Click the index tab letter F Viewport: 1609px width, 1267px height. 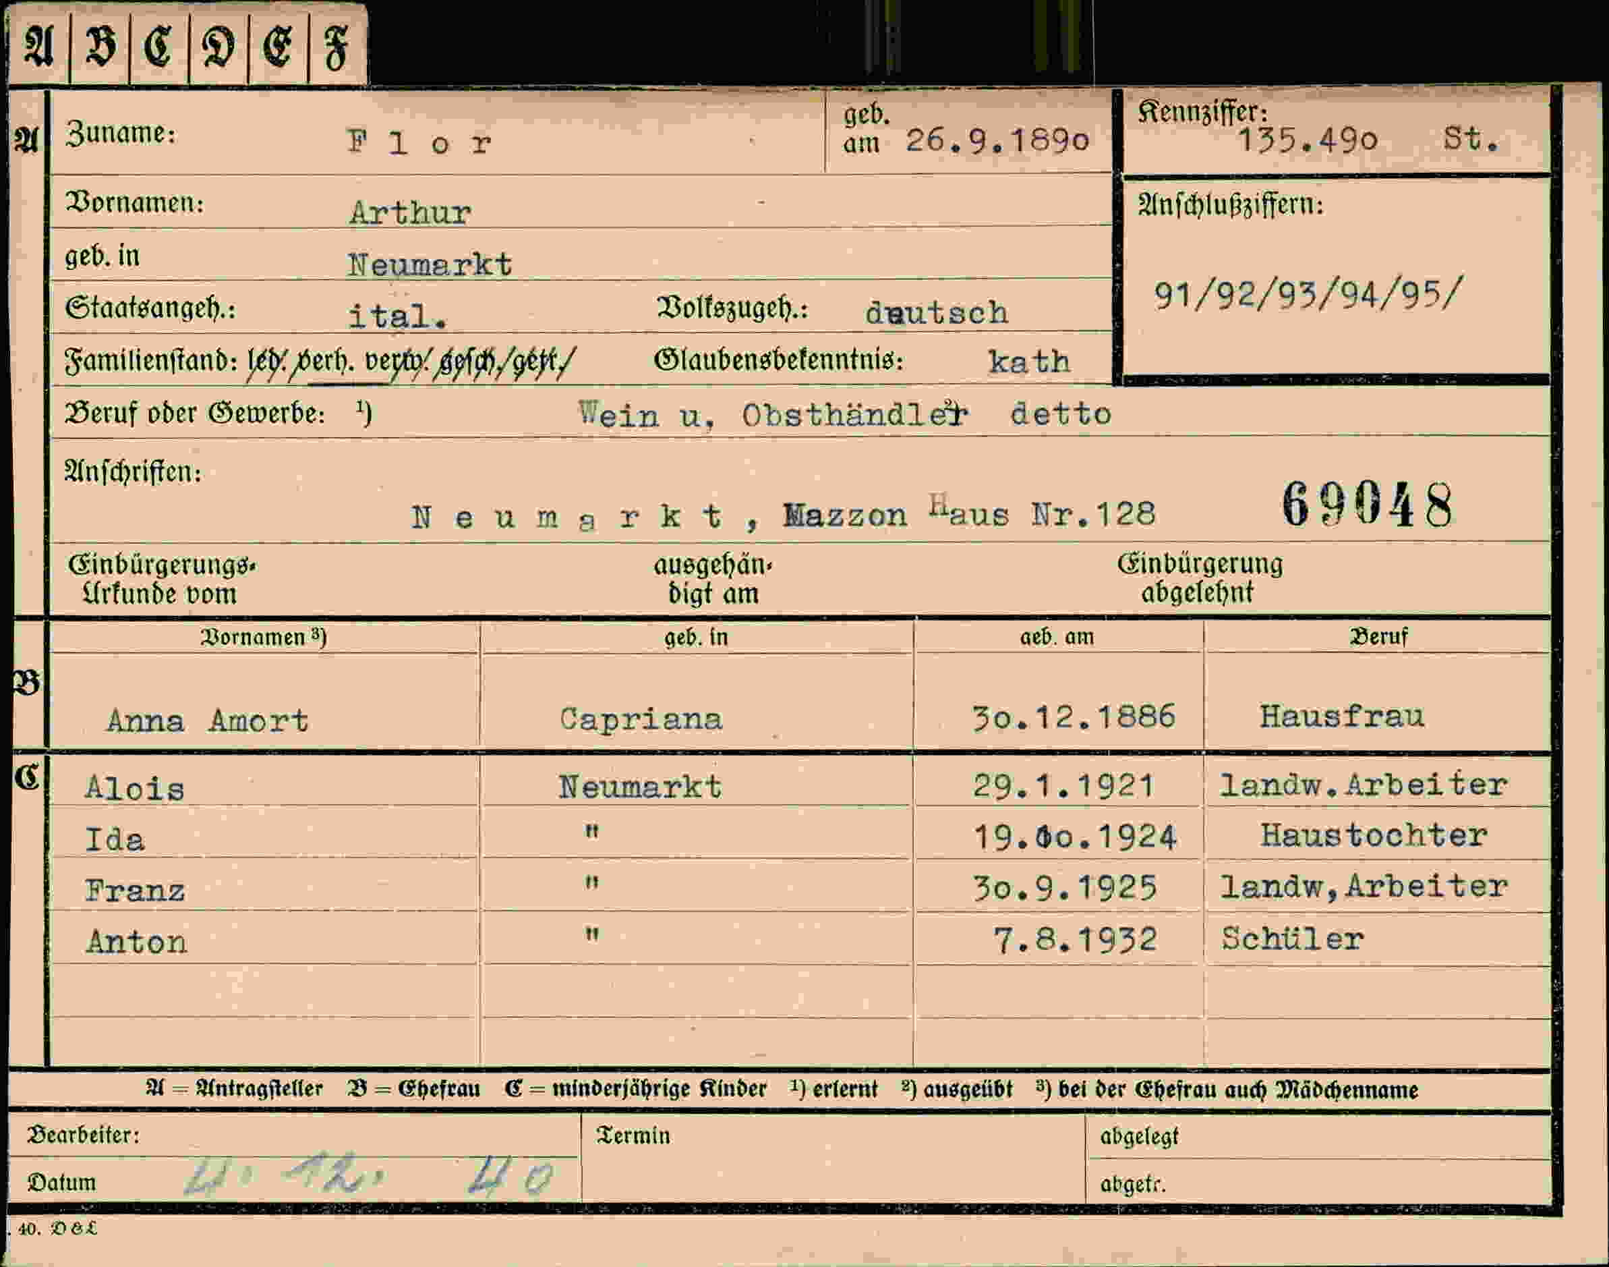(x=337, y=48)
